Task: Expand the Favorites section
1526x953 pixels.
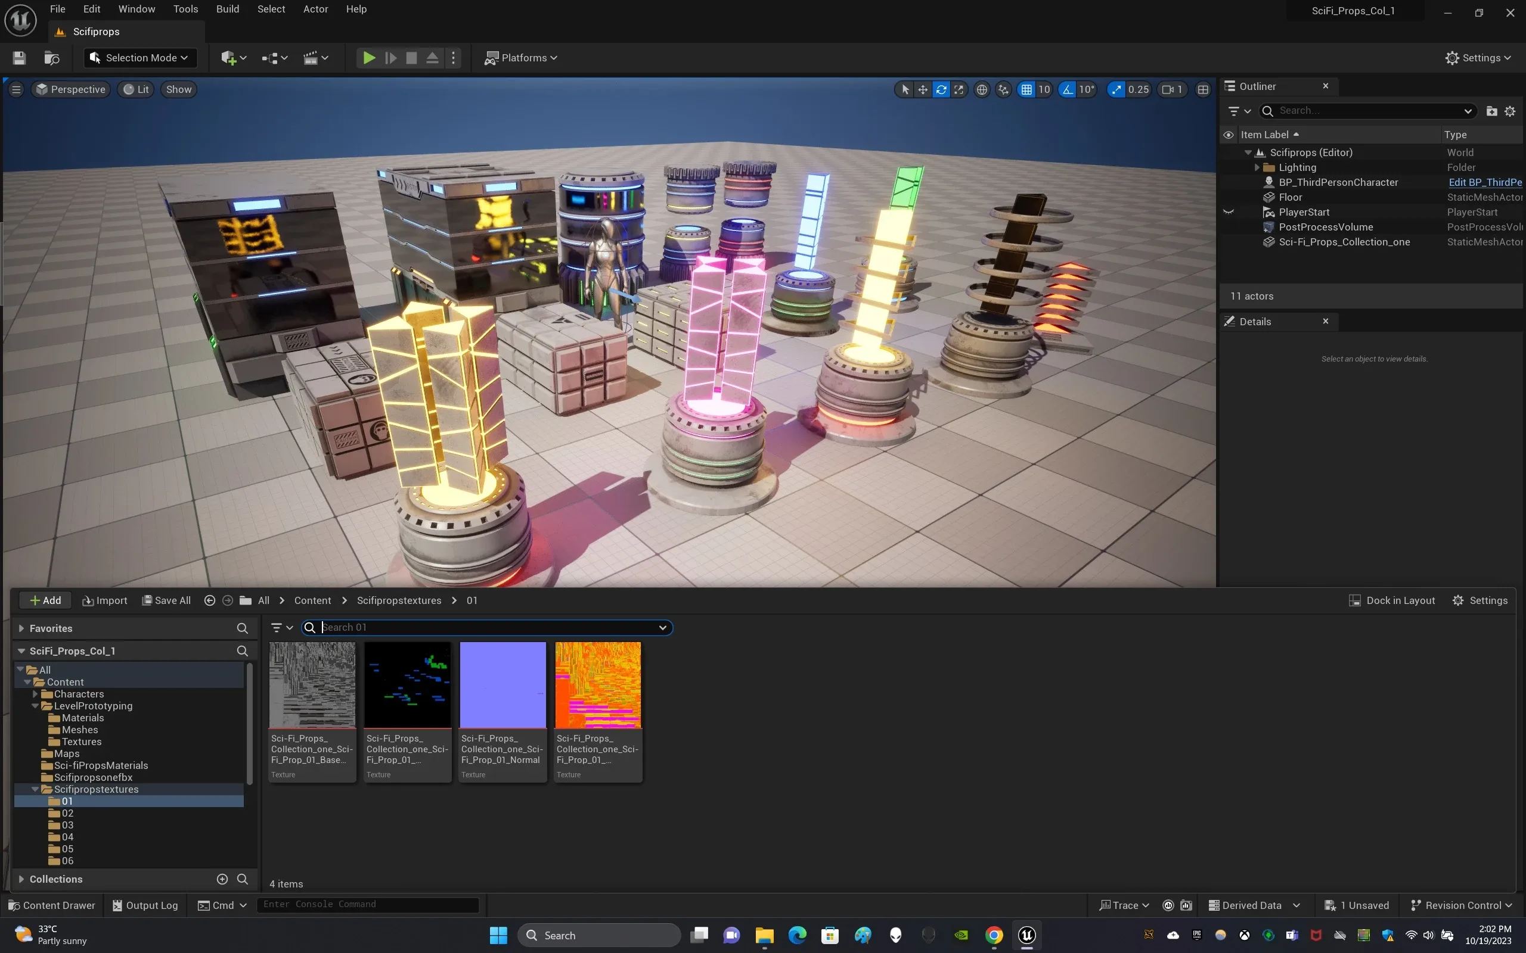Action: 21,628
